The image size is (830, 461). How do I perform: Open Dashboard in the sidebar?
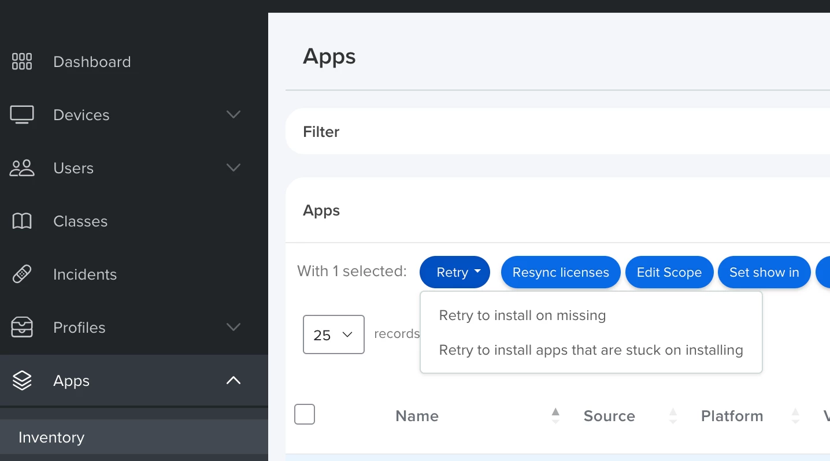pyautogui.click(x=92, y=62)
